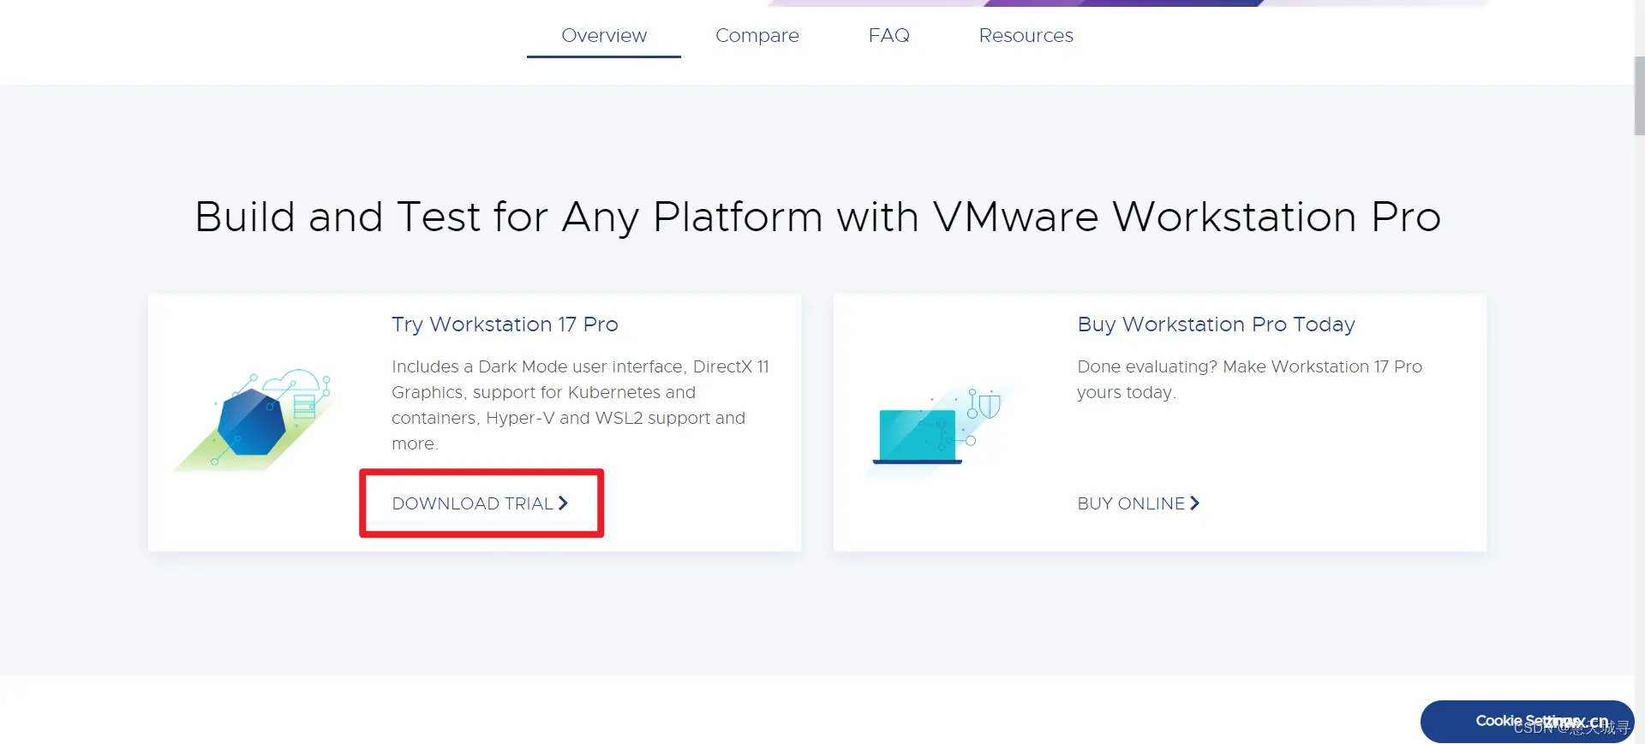The image size is (1645, 744).
Task: Click the Try Workstation 17 Pro heading
Action: coord(505,324)
